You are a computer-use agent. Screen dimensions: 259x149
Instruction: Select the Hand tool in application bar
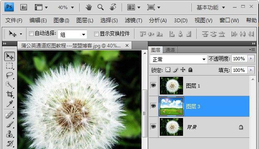point(89,7)
